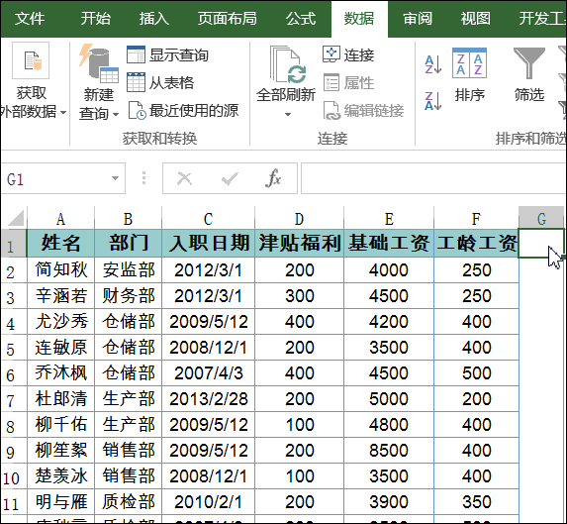Click the confirm checkmark in formula bar
Screen dimensions: 567x524
[230, 178]
